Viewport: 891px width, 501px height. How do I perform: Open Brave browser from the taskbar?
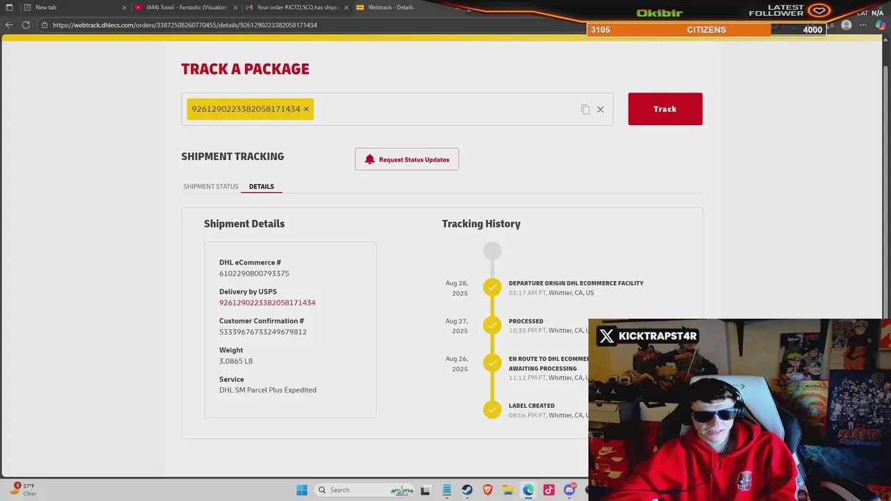coord(487,490)
